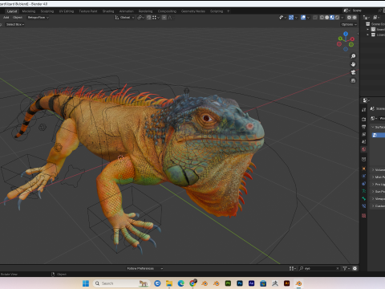Screen dimensions: 385x289
Task: Open the Sculpting workspace tab
Action: pos(47,11)
